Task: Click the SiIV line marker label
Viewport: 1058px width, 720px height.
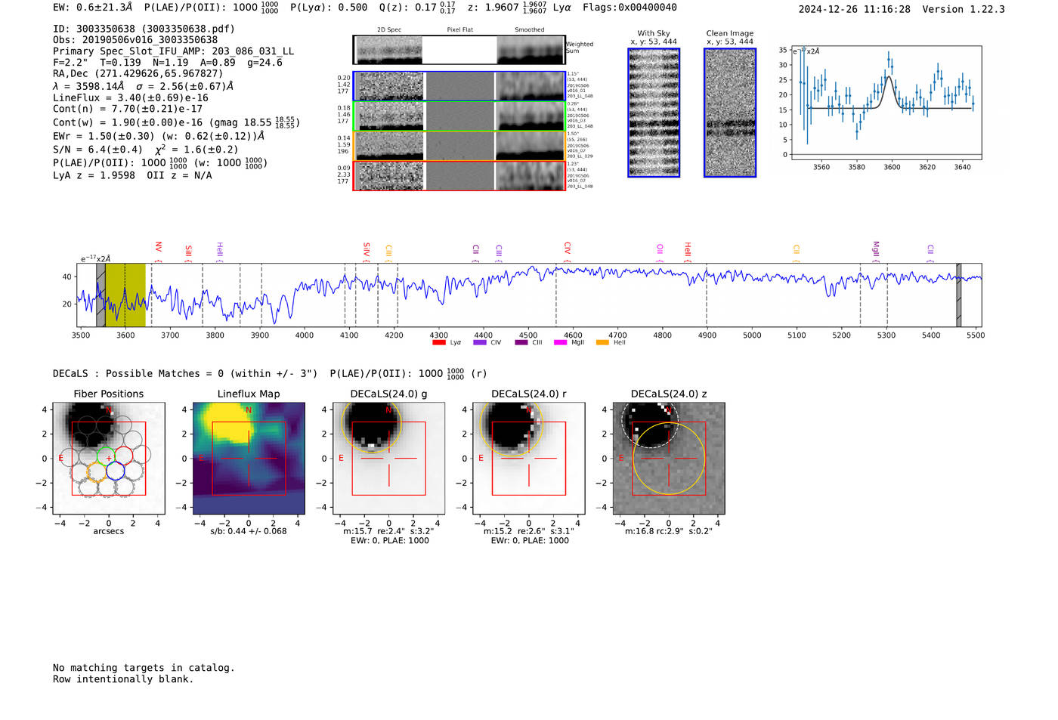Action: [x=367, y=249]
